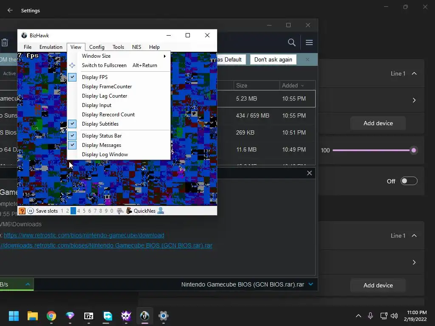Open the Emulation menu
The width and height of the screenshot is (435, 326).
(x=51, y=47)
